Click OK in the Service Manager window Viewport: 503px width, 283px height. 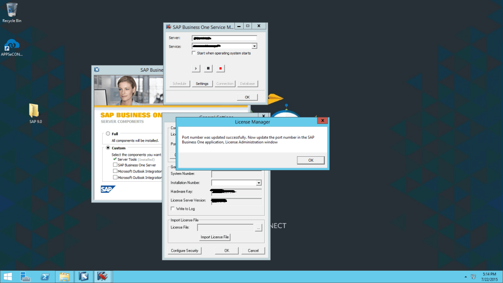247,97
